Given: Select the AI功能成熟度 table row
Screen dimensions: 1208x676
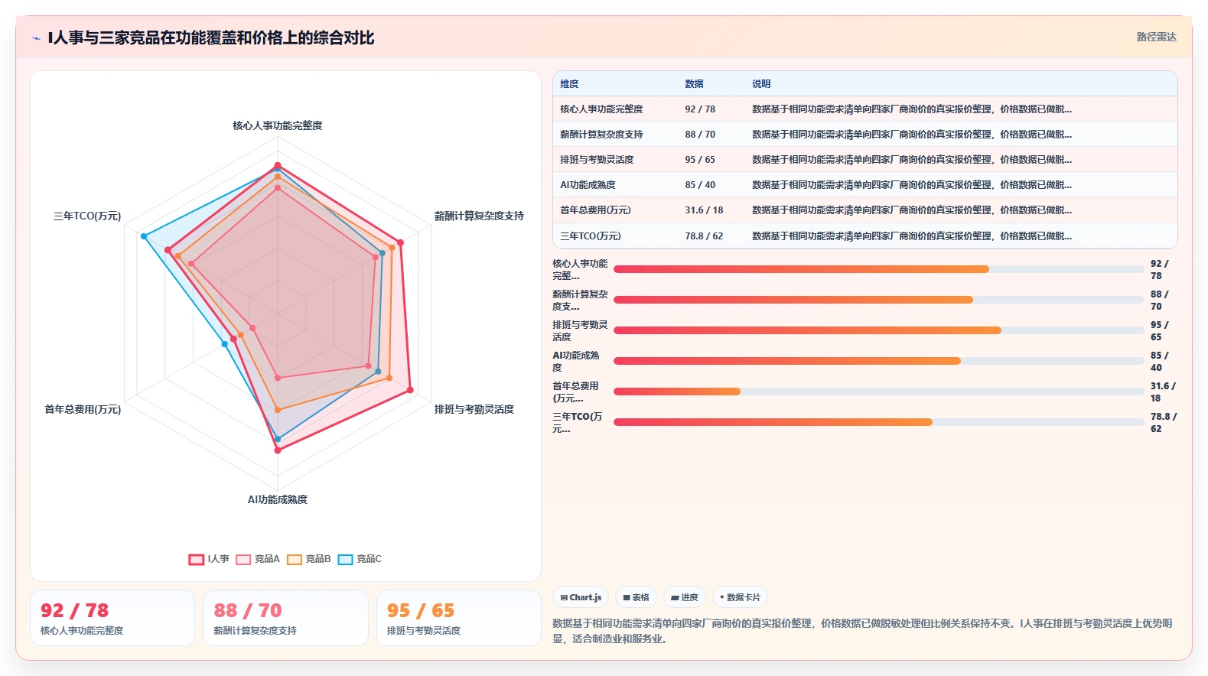Looking at the screenshot, I should pos(864,184).
